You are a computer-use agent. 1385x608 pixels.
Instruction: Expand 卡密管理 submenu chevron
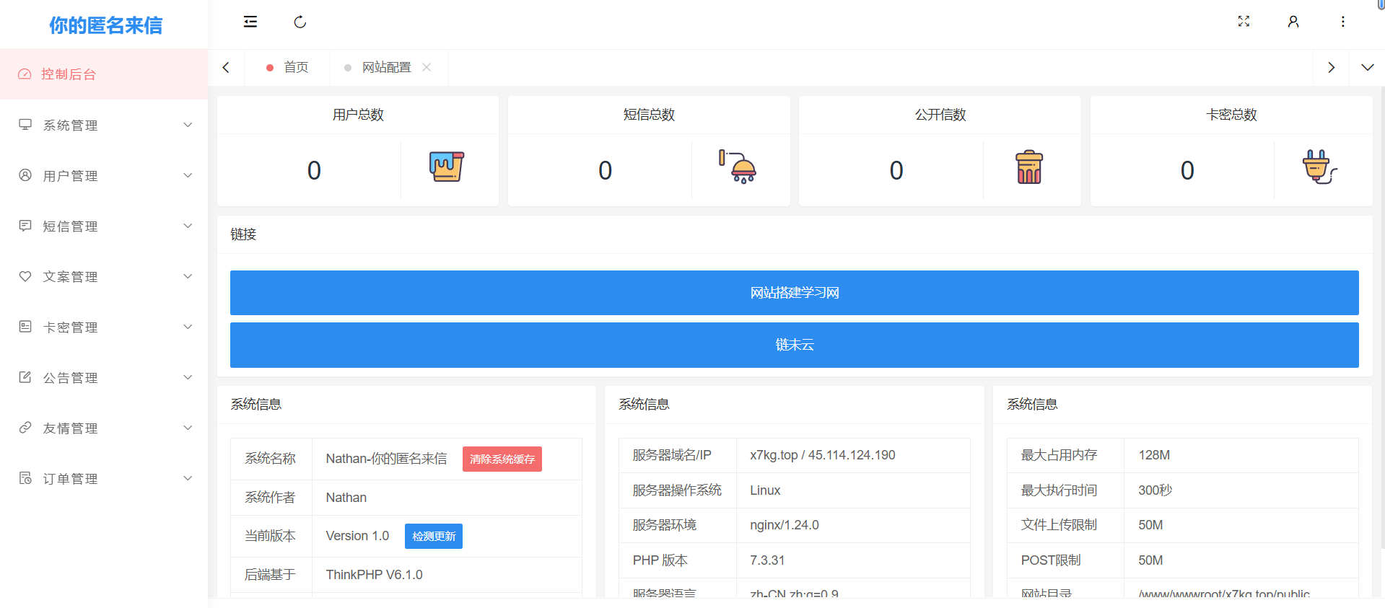point(188,327)
